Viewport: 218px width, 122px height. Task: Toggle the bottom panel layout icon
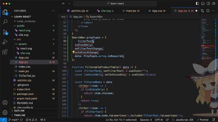[203, 3]
